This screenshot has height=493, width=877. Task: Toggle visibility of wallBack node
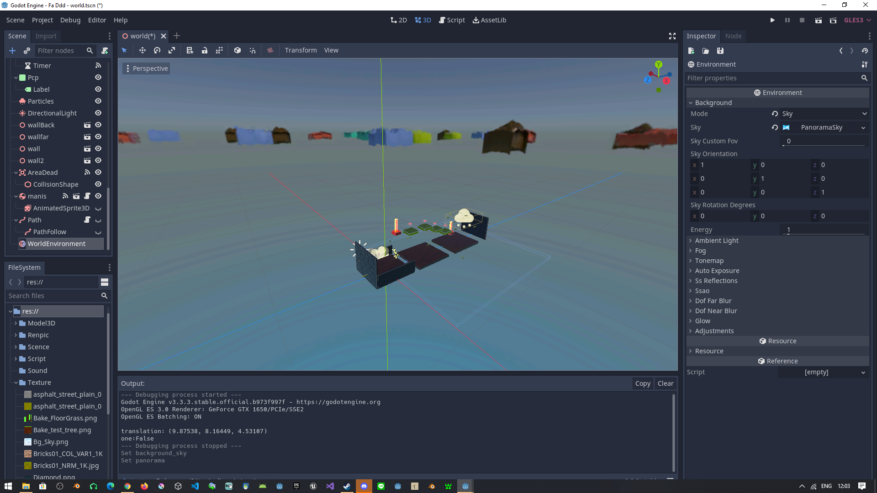(x=98, y=125)
